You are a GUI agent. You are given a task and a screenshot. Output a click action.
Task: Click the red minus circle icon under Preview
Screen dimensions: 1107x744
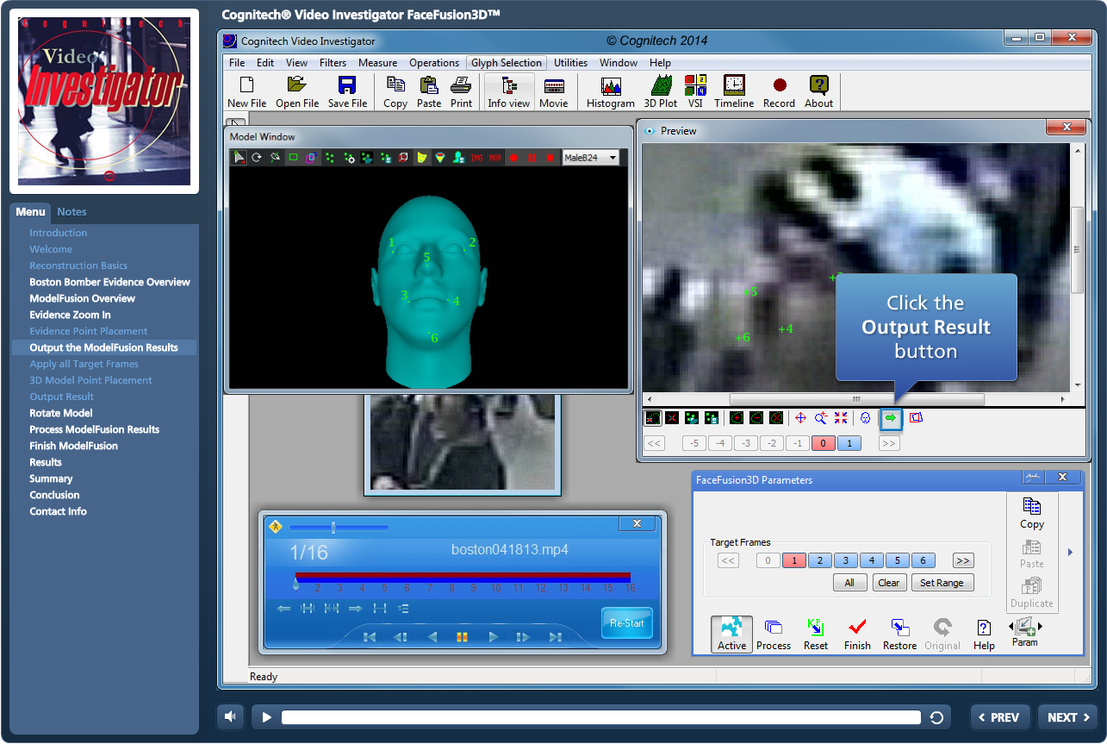pyautogui.click(x=756, y=418)
